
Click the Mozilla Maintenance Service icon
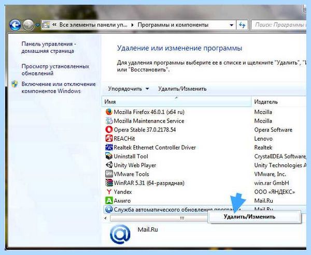[109, 121]
